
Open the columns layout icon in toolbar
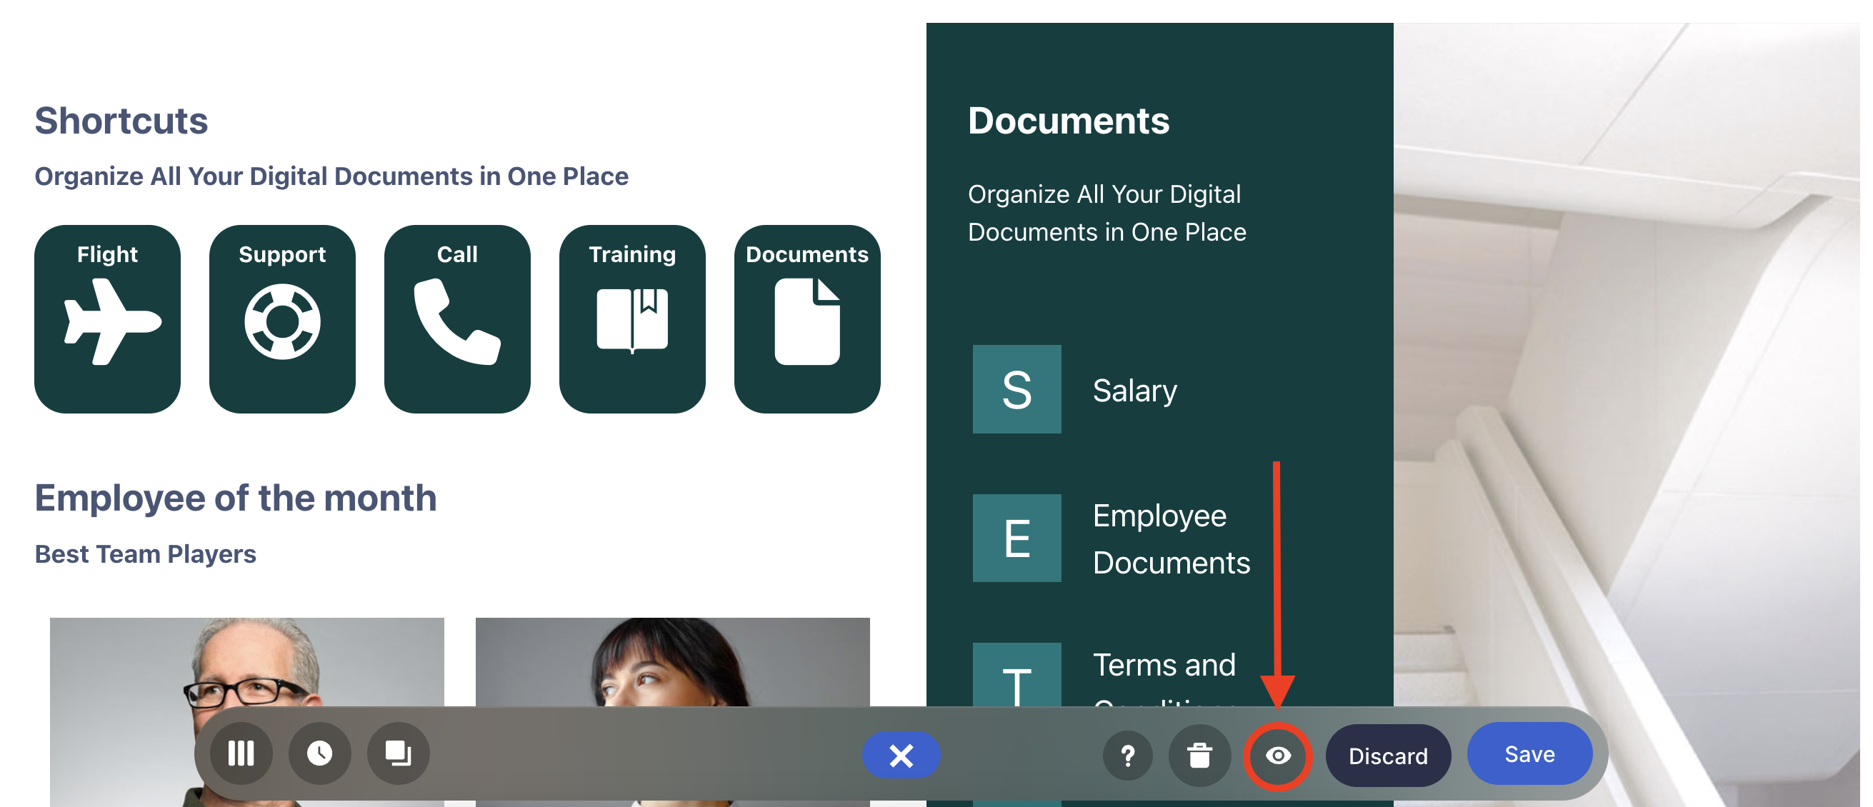tap(241, 754)
